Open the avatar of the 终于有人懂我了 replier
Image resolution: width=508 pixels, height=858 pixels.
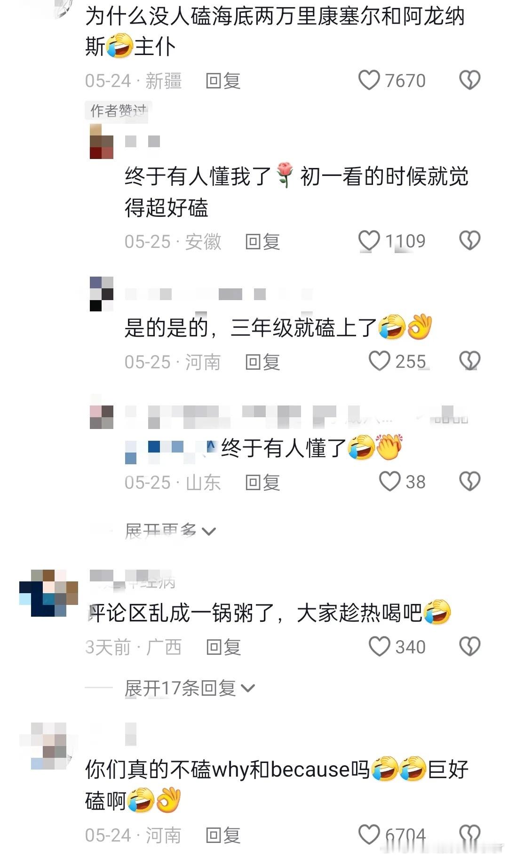pyautogui.click(x=102, y=141)
